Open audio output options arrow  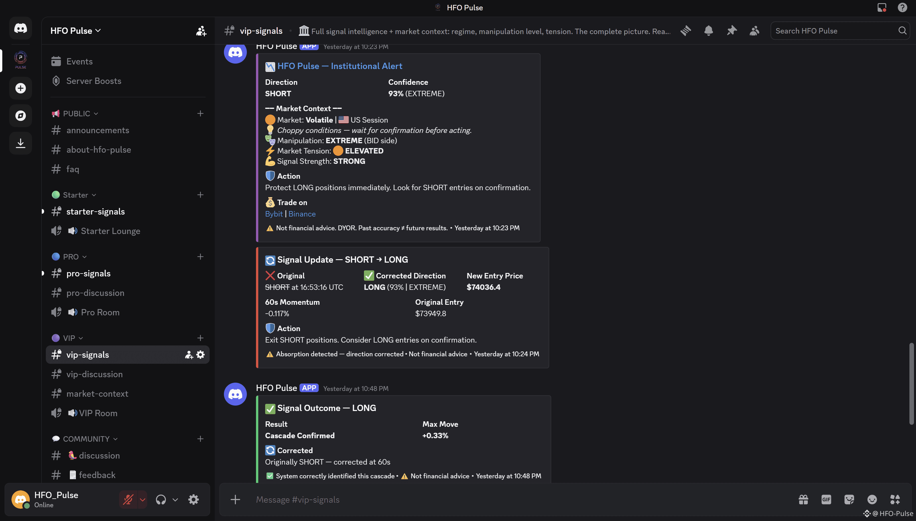tap(175, 500)
